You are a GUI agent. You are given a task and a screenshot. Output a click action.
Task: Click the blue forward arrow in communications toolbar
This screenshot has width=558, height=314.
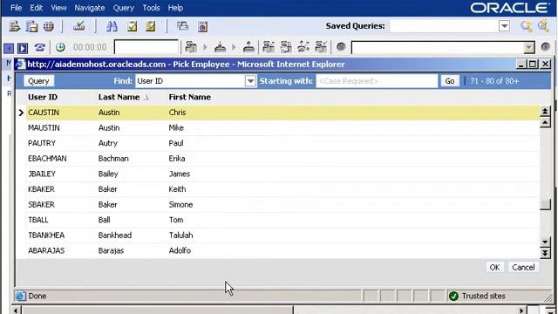[23, 48]
